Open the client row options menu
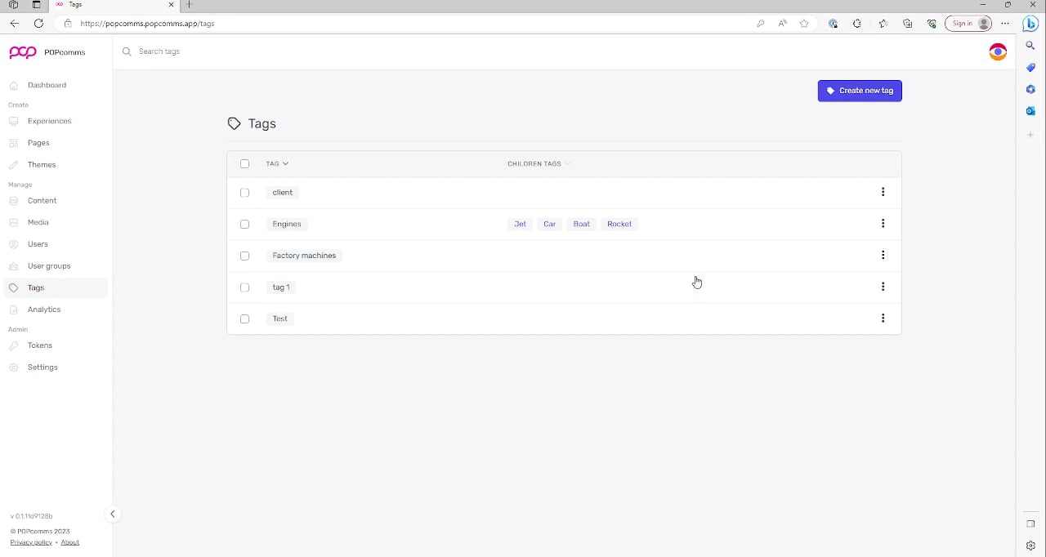The width and height of the screenshot is (1046, 557). [x=883, y=192]
